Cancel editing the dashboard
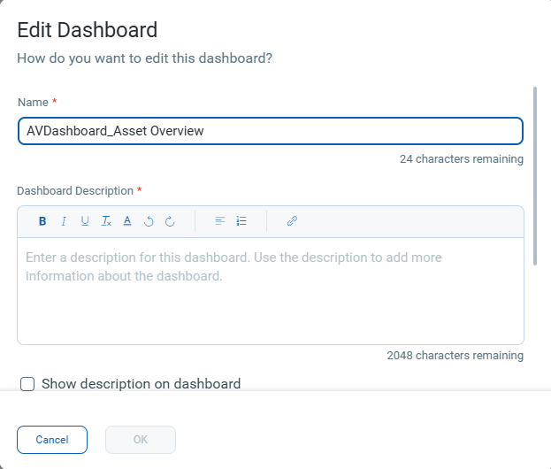 pos(52,440)
